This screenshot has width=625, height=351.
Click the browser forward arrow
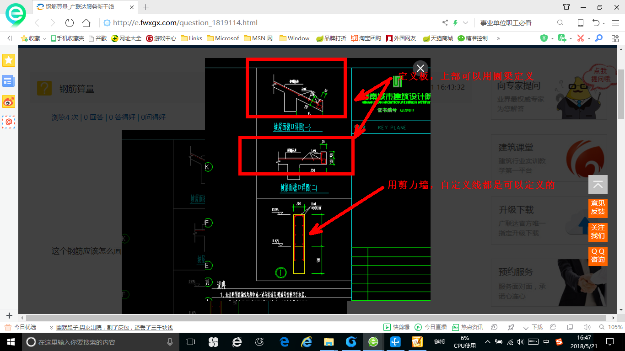pos(53,23)
